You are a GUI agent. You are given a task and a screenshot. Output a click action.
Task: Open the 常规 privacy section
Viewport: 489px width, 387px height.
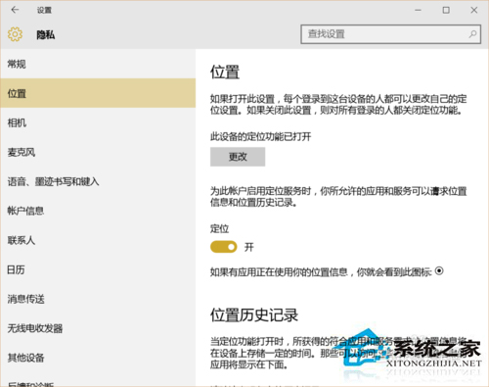(x=98, y=64)
